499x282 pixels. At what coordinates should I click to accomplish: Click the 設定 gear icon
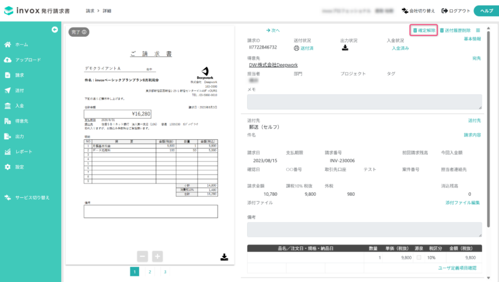[x=7, y=167]
